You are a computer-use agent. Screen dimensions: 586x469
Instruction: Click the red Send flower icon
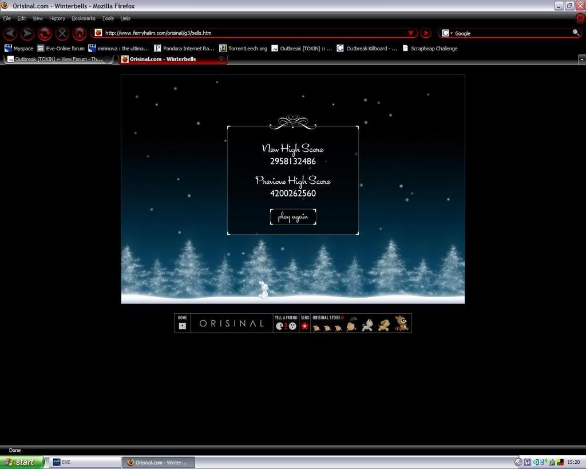[304, 326]
